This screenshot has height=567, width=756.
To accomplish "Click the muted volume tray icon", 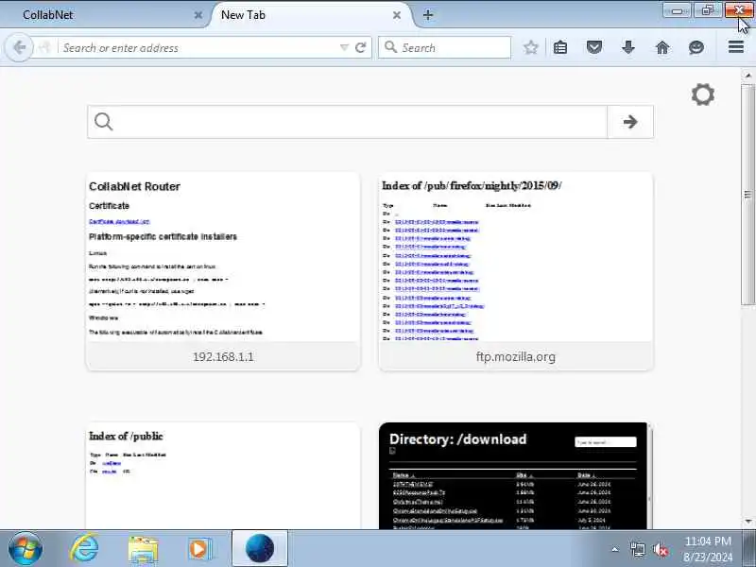I will click(x=660, y=549).
